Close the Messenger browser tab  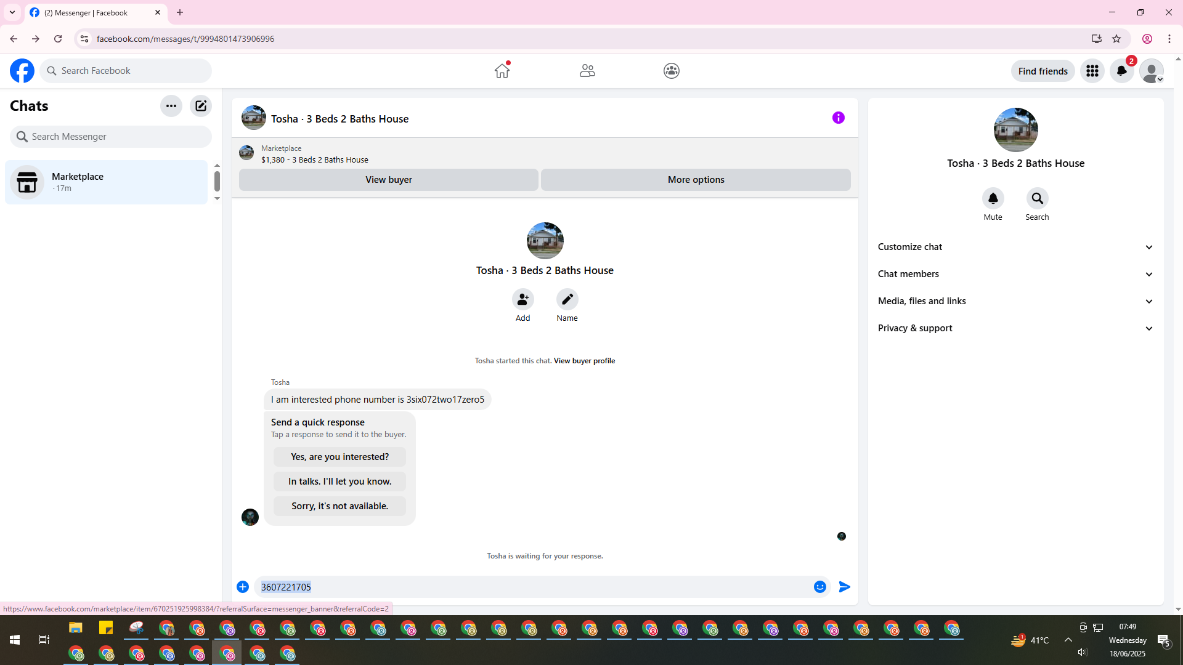(x=158, y=12)
